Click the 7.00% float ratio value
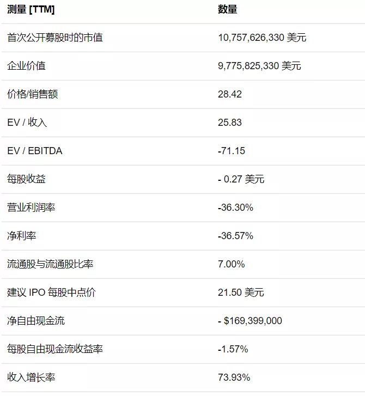365x396 pixels. tap(232, 264)
